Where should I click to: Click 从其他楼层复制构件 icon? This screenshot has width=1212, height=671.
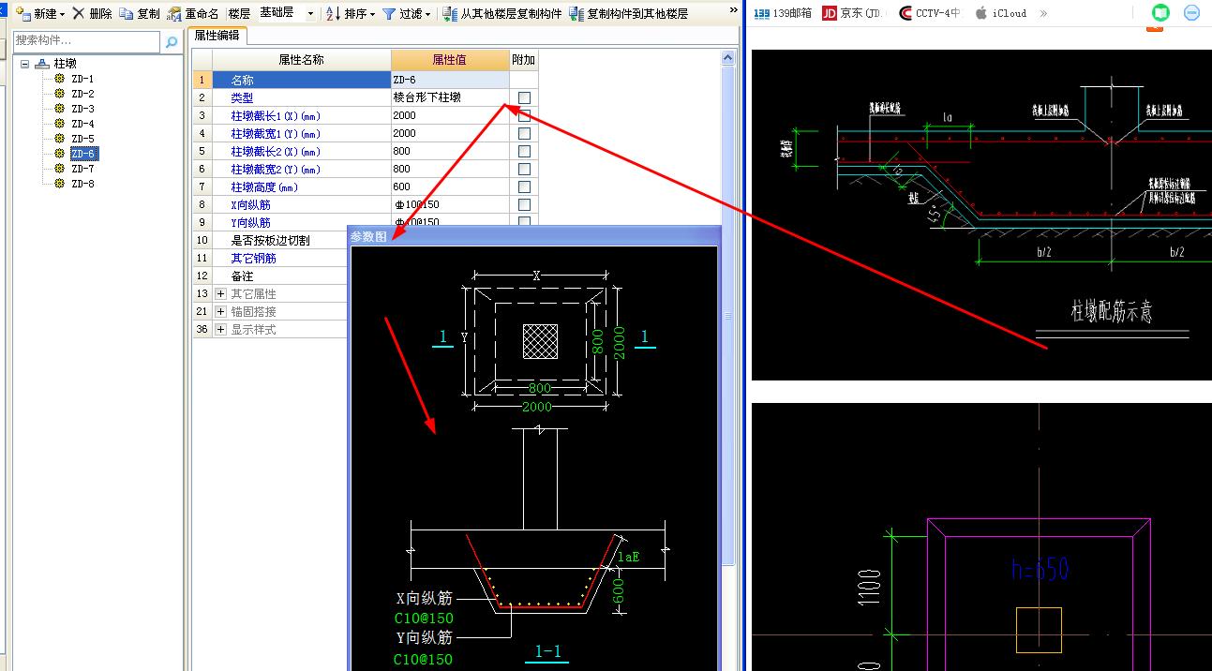pyautogui.click(x=451, y=13)
